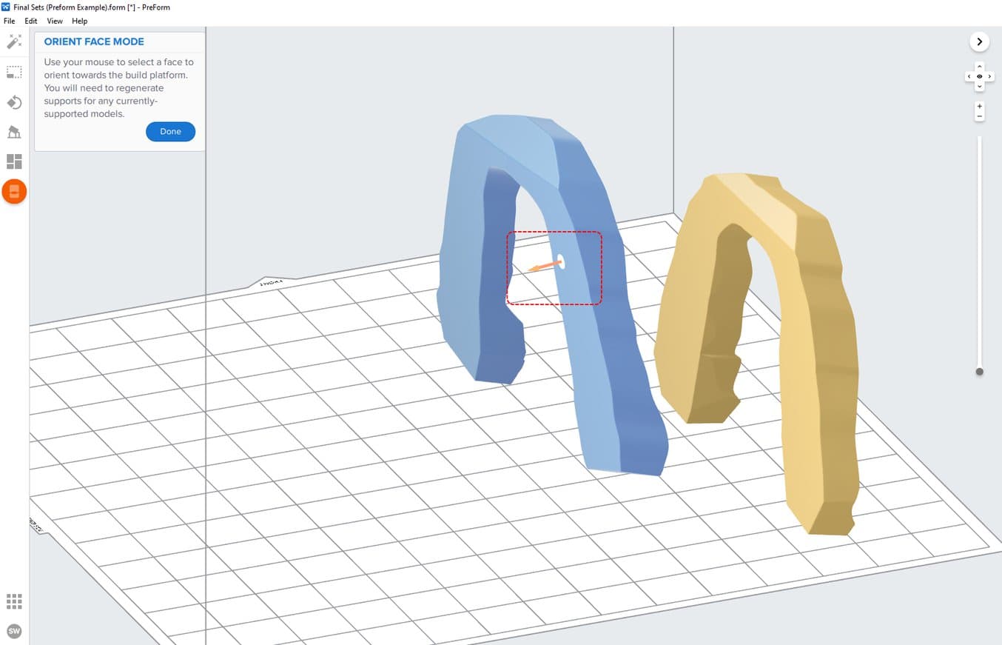Click Done to exit Orient Face Mode
Viewport: 1002px width, 645px height.
pos(170,131)
